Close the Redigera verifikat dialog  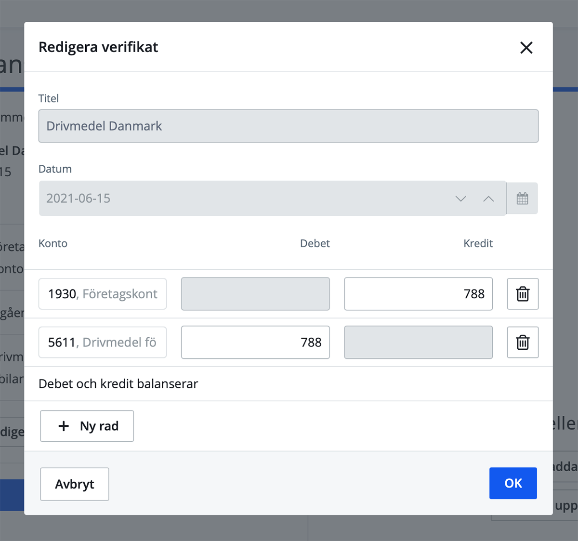(526, 48)
